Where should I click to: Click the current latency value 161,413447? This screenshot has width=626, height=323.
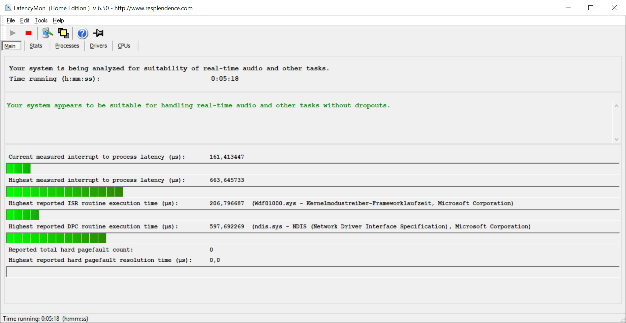[x=227, y=157]
